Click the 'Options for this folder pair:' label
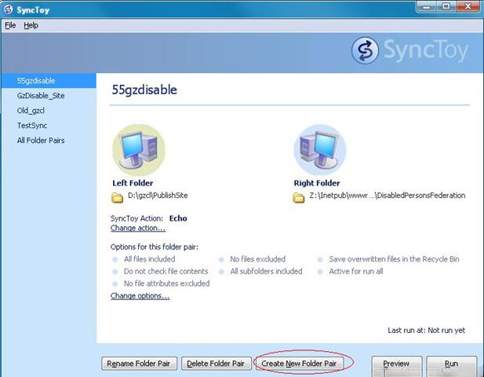Screen dimensions: 484x377 155,247
